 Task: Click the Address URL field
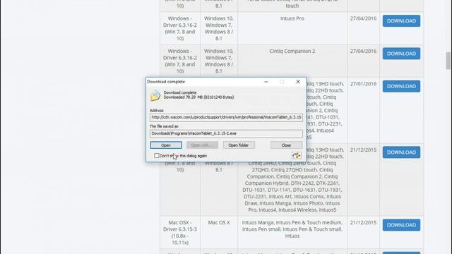pyautogui.click(x=226, y=117)
